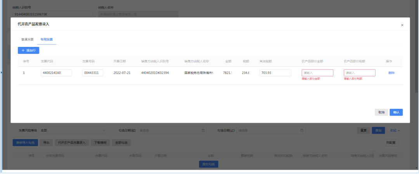Select the 专用发票 tab
This screenshot has width=419, height=174.
pyautogui.click(x=47, y=40)
